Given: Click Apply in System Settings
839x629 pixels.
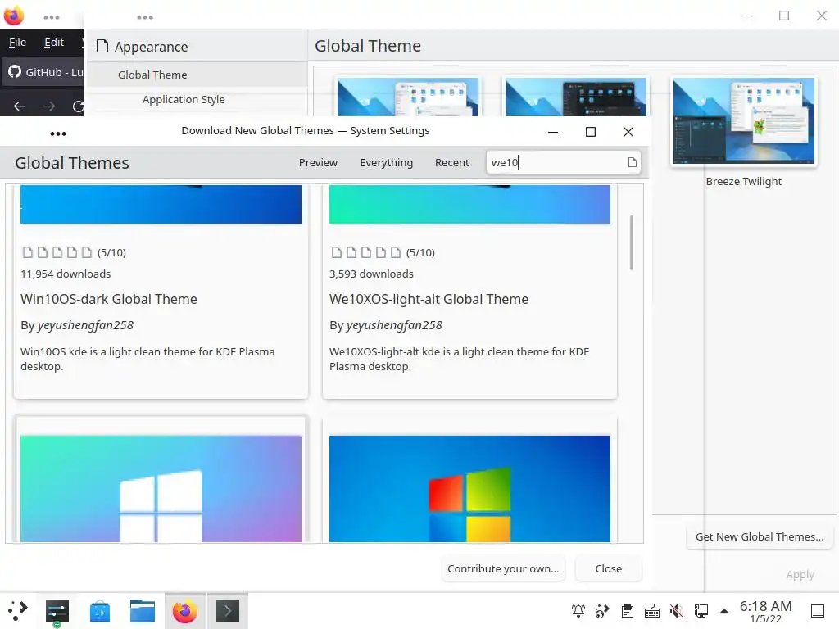Looking at the screenshot, I should point(800,574).
